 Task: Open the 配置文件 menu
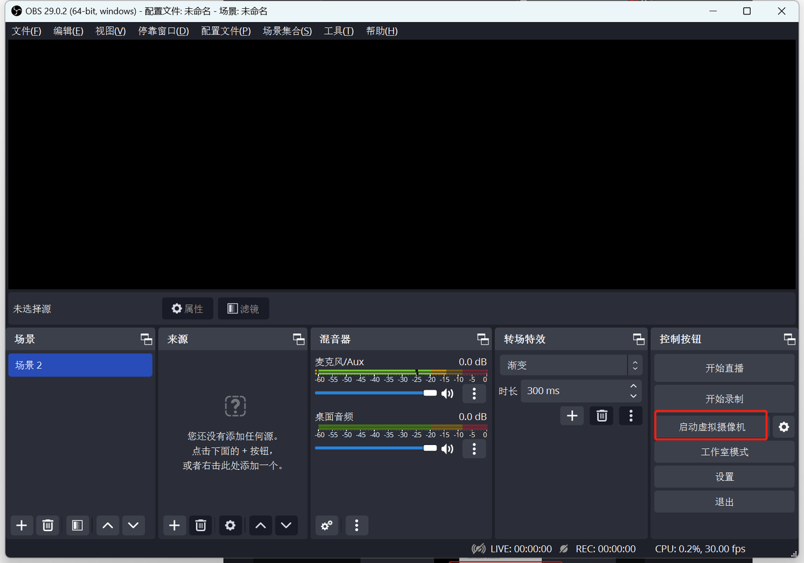(x=225, y=30)
